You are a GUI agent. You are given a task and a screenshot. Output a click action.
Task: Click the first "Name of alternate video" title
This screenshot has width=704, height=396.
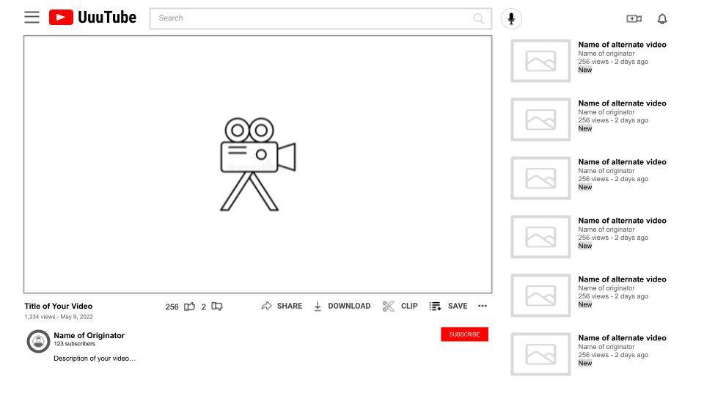coord(623,45)
